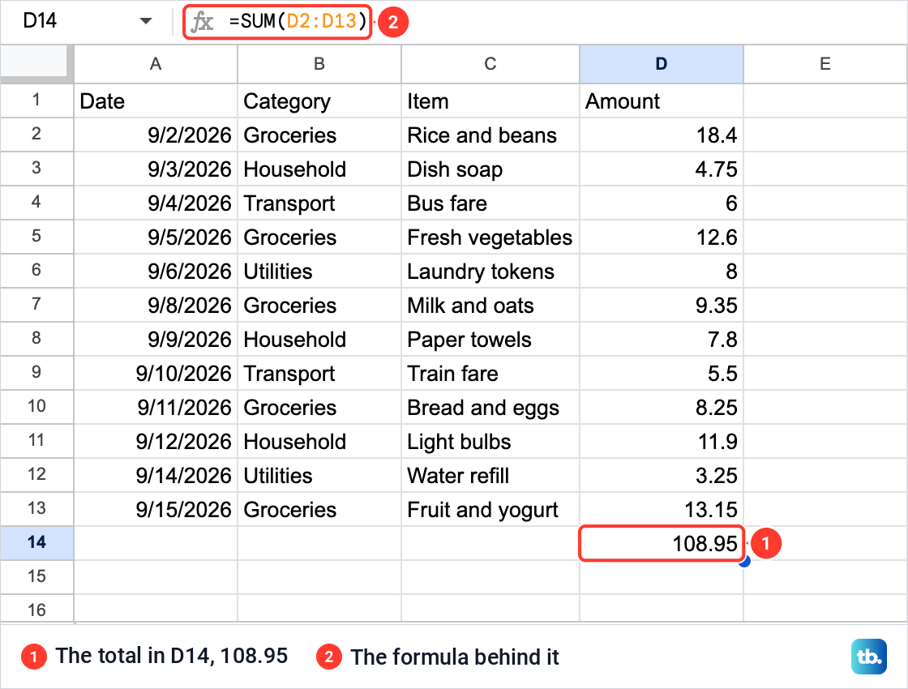Click the Date header cell

click(156, 101)
